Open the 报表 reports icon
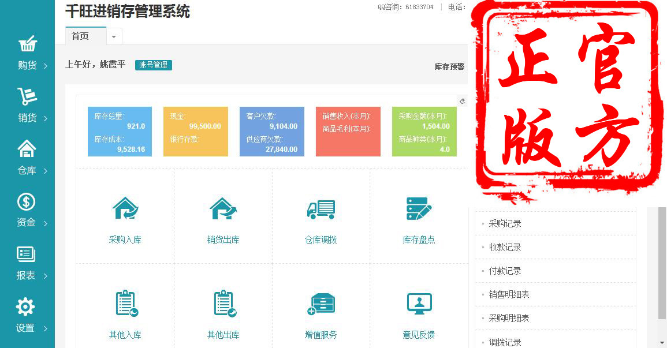 pos(25,254)
